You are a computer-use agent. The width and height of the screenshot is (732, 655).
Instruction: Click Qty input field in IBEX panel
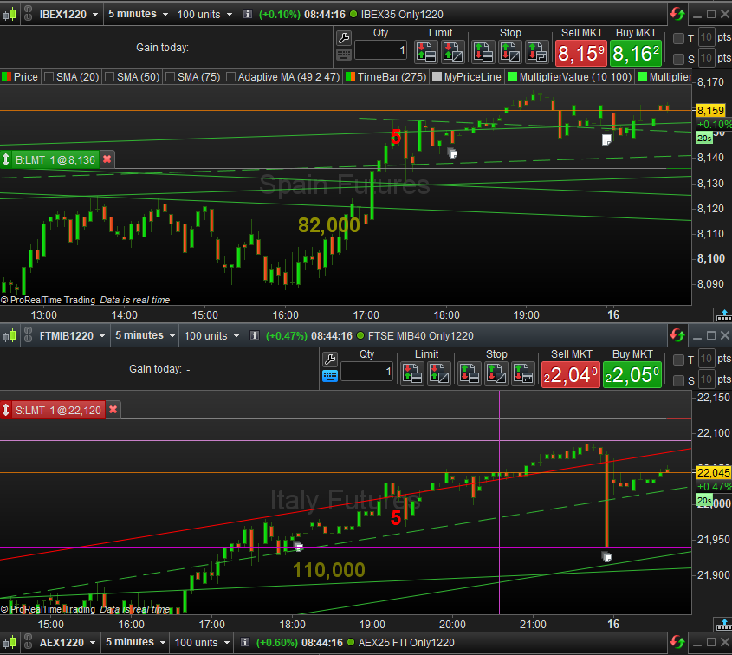(380, 50)
